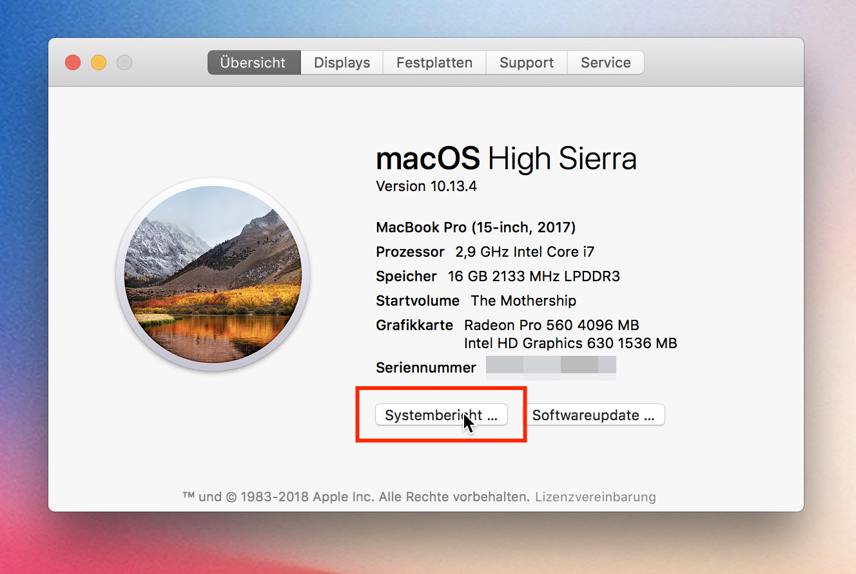The image size is (856, 574).
Task: Click 16 GB 2133 MHz LPDDR3 value
Action: (534, 276)
